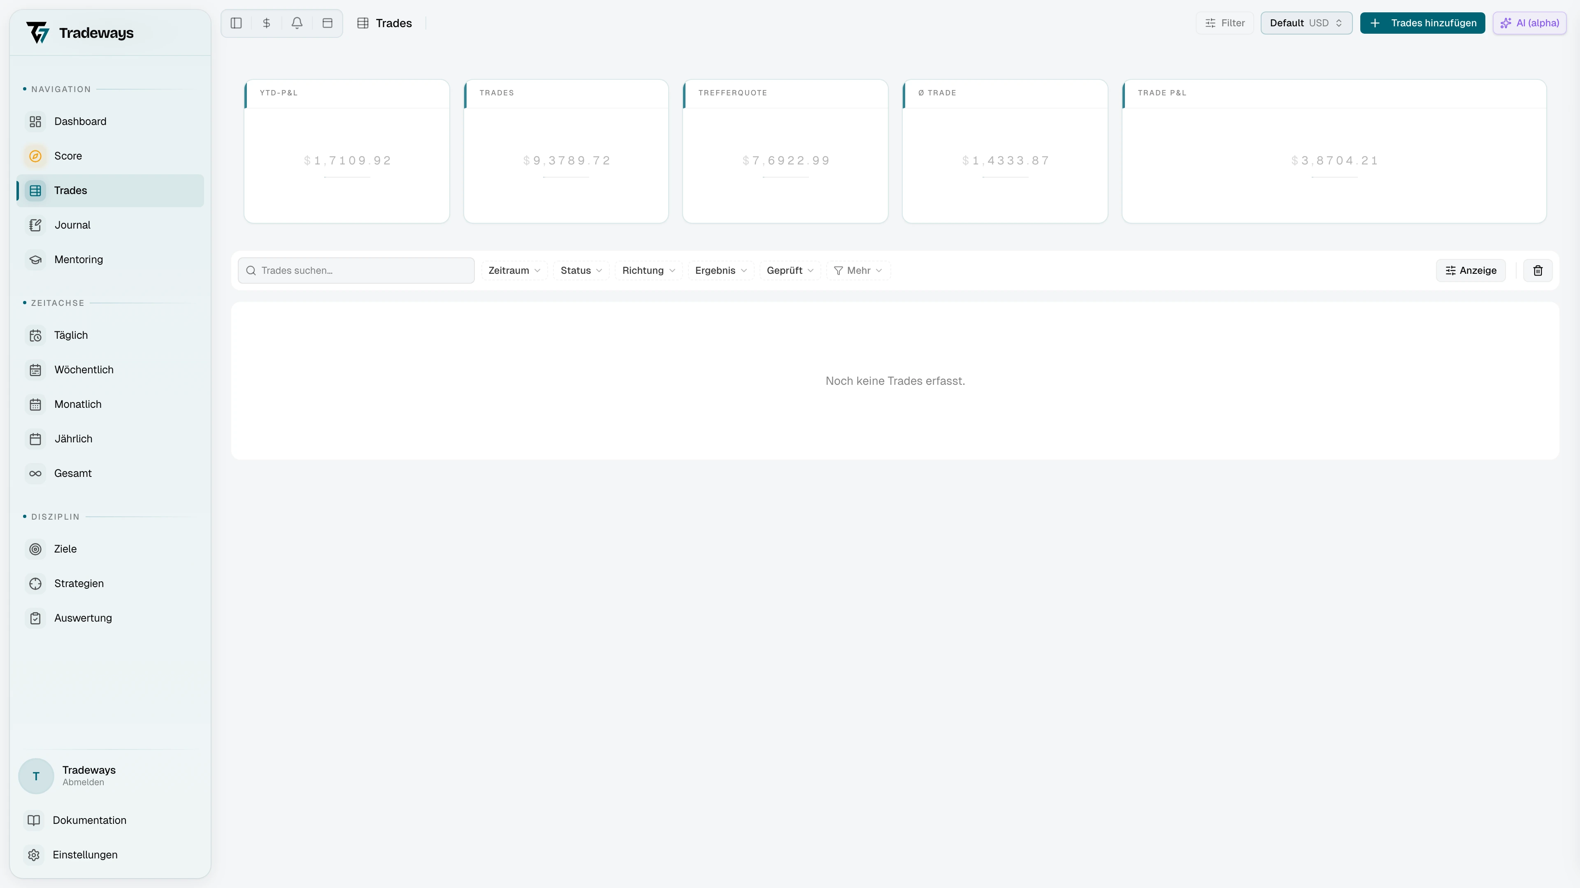The height and width of the screenshot is (888, 1580).
Task: Click the Trade P&L value $3,8704.21
Action: coord(1334,161)
